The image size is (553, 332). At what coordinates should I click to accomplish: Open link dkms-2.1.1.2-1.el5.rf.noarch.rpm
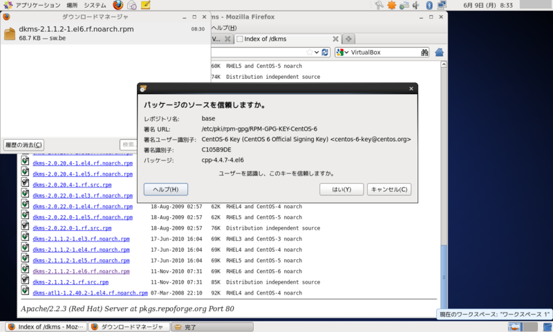click(81, 261)
